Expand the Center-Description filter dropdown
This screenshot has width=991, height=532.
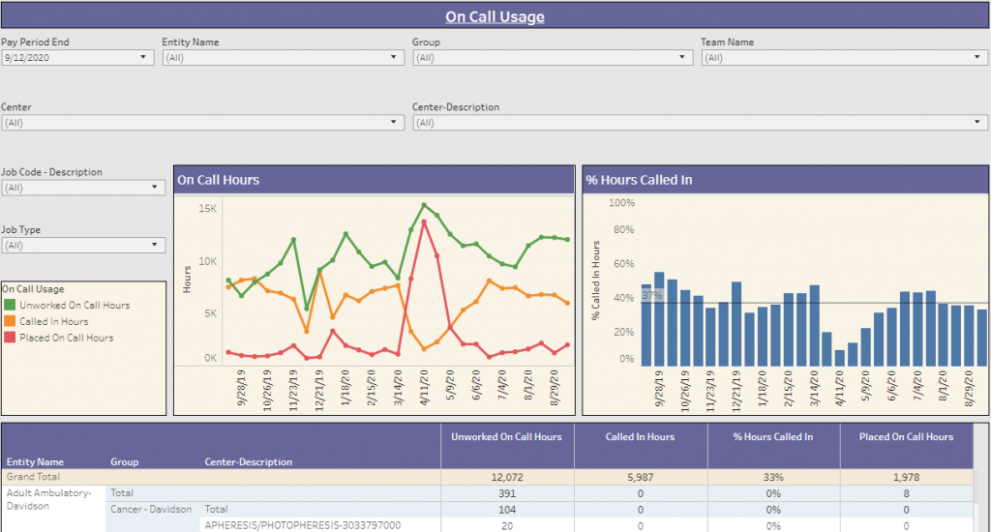[x=699, y=123]
